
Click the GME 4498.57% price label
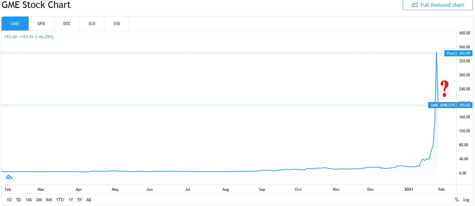coord(450,105)
